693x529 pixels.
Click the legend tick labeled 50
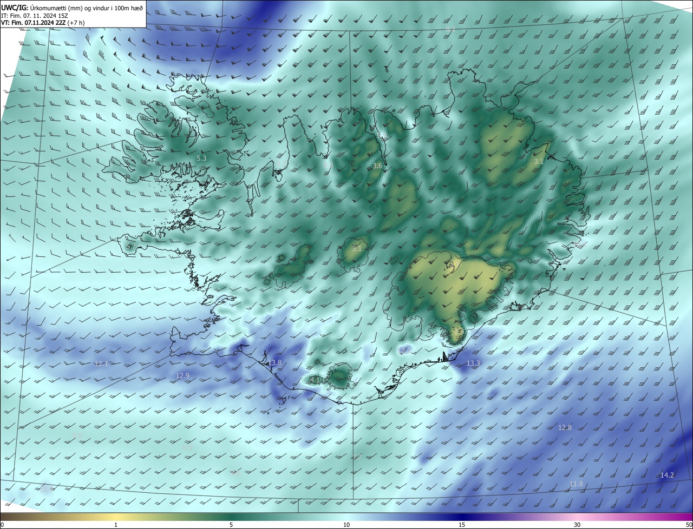[689, 525]
